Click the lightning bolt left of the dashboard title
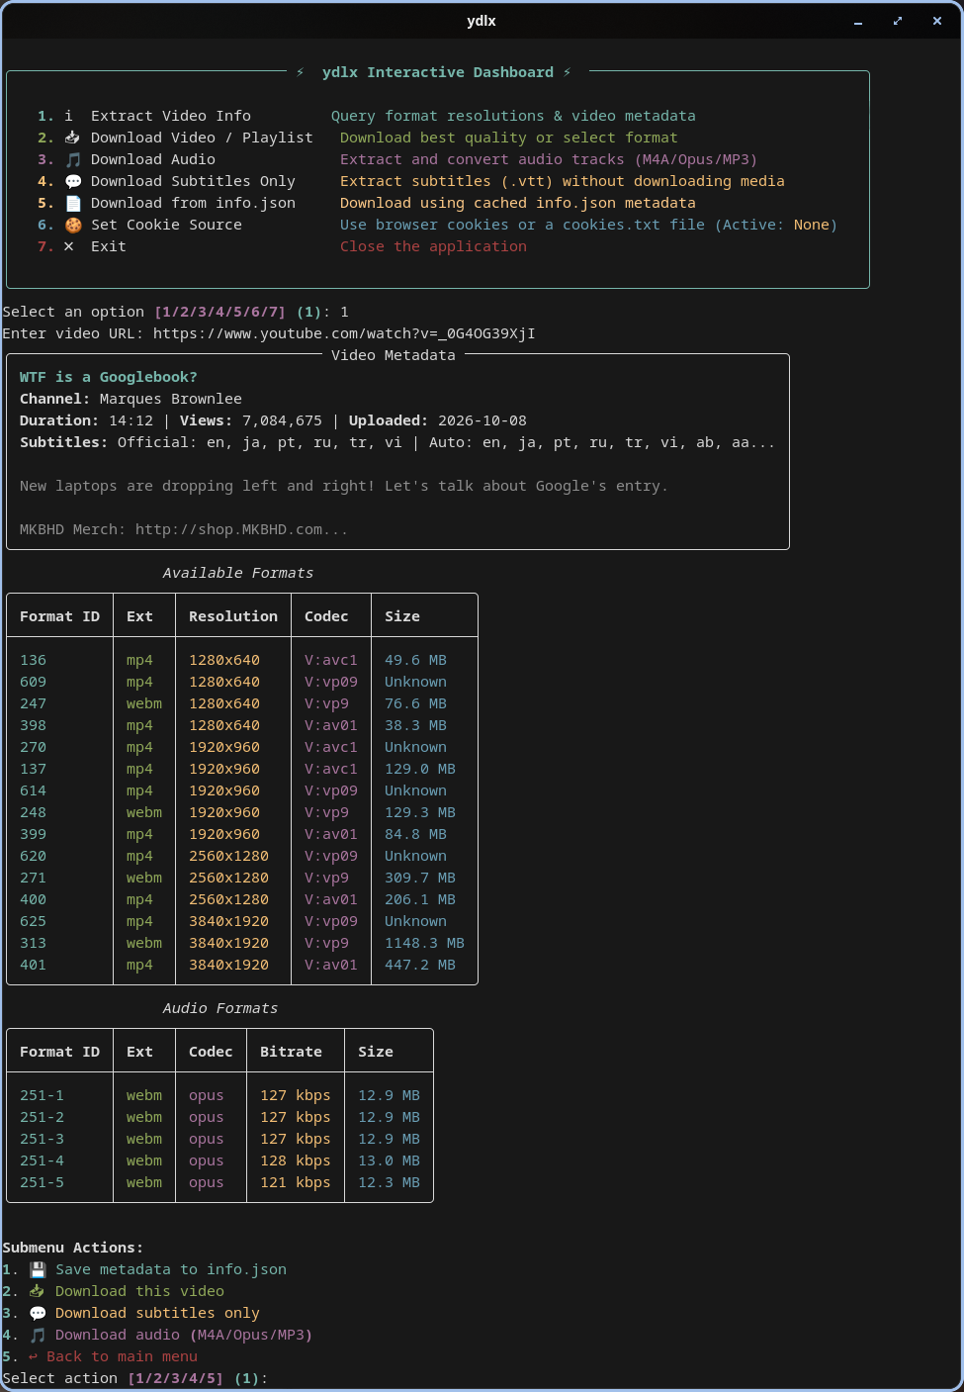This screenshot has height=1392, width=964. (300, 72)
